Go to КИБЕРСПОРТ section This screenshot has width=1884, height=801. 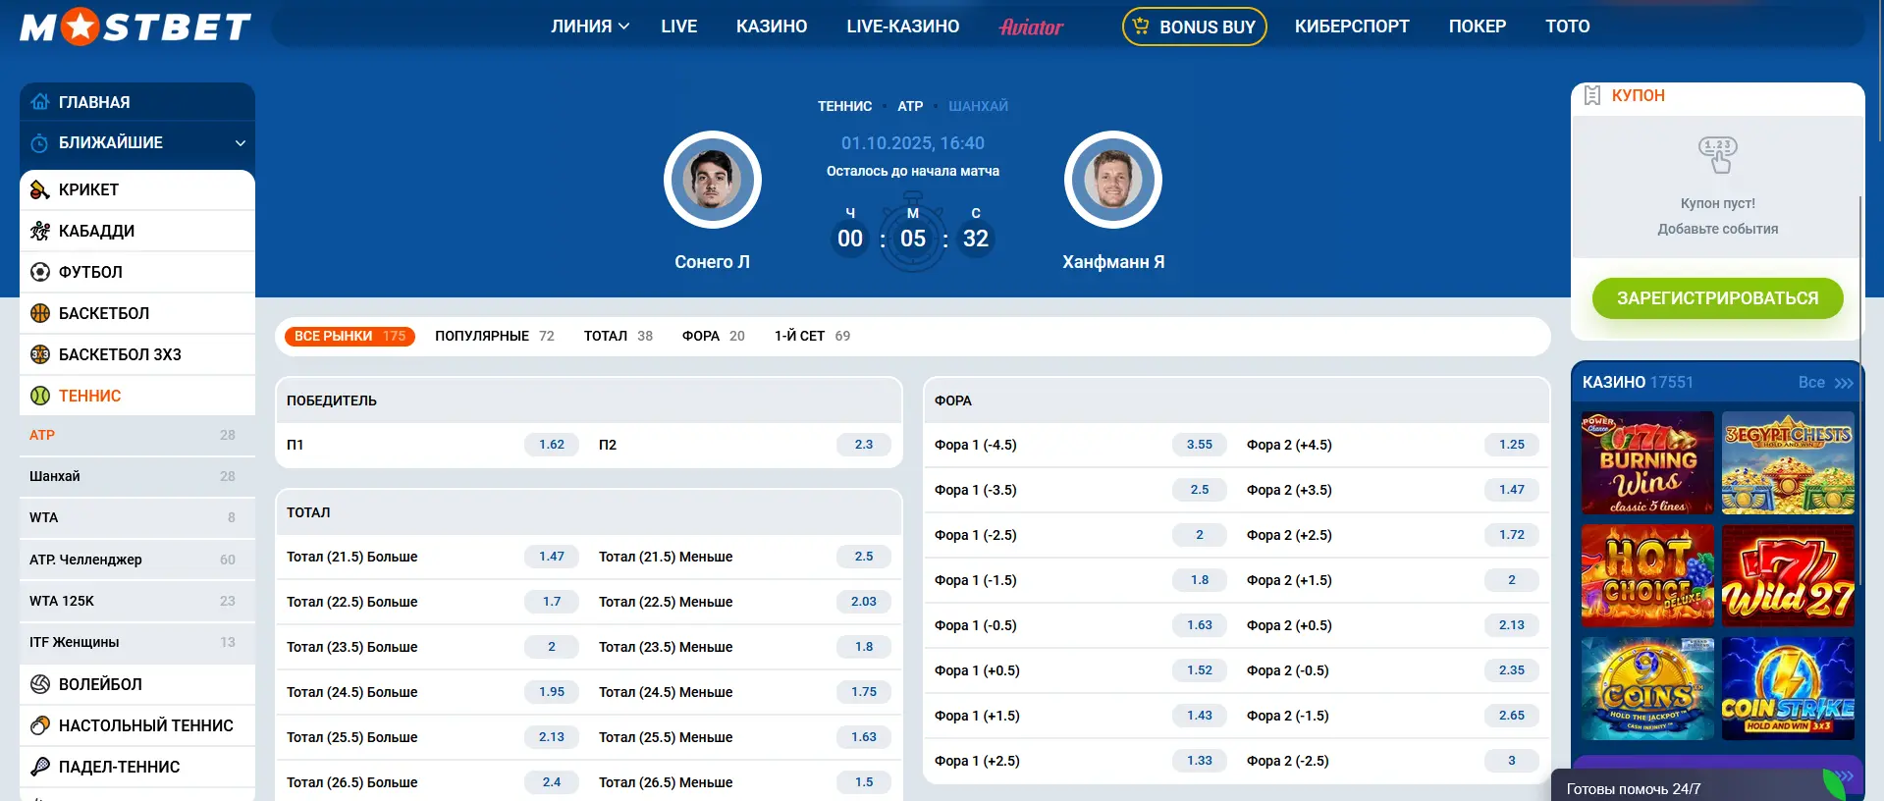click(x=1352, y=27)
